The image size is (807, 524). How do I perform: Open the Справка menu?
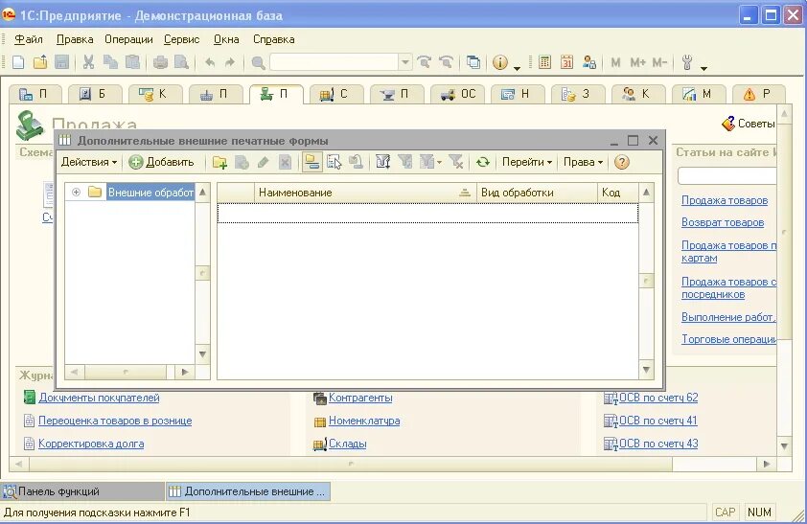273,39
